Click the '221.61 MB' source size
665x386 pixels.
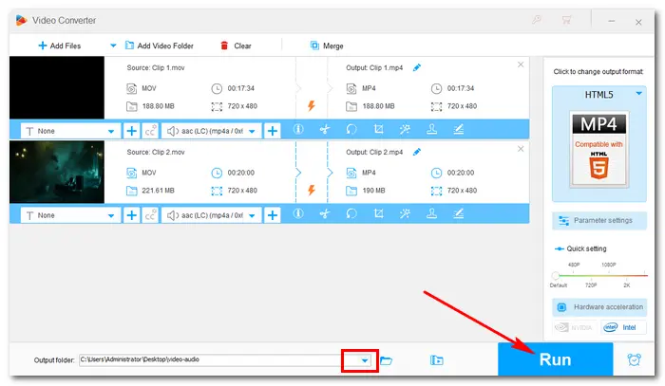tap(158, 191)
